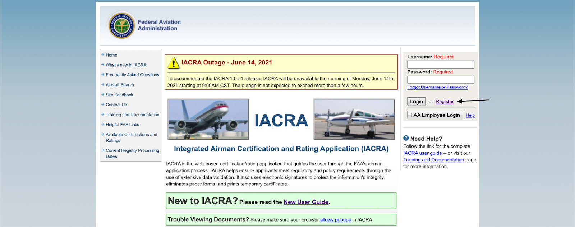Viewport: 575px width, 227px height.
Task: Click the blue Need Help question icon
Action: tap(406, 138)
